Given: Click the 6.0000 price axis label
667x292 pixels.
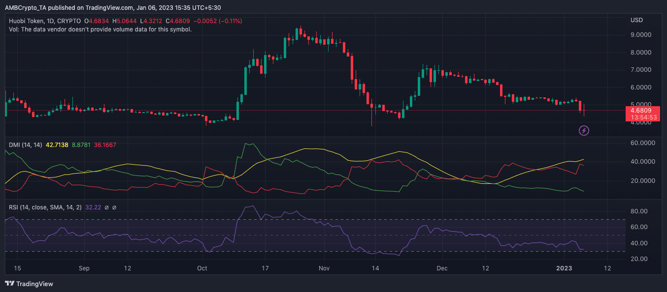Looking at the screenshot, I should (x=641, y=88).
